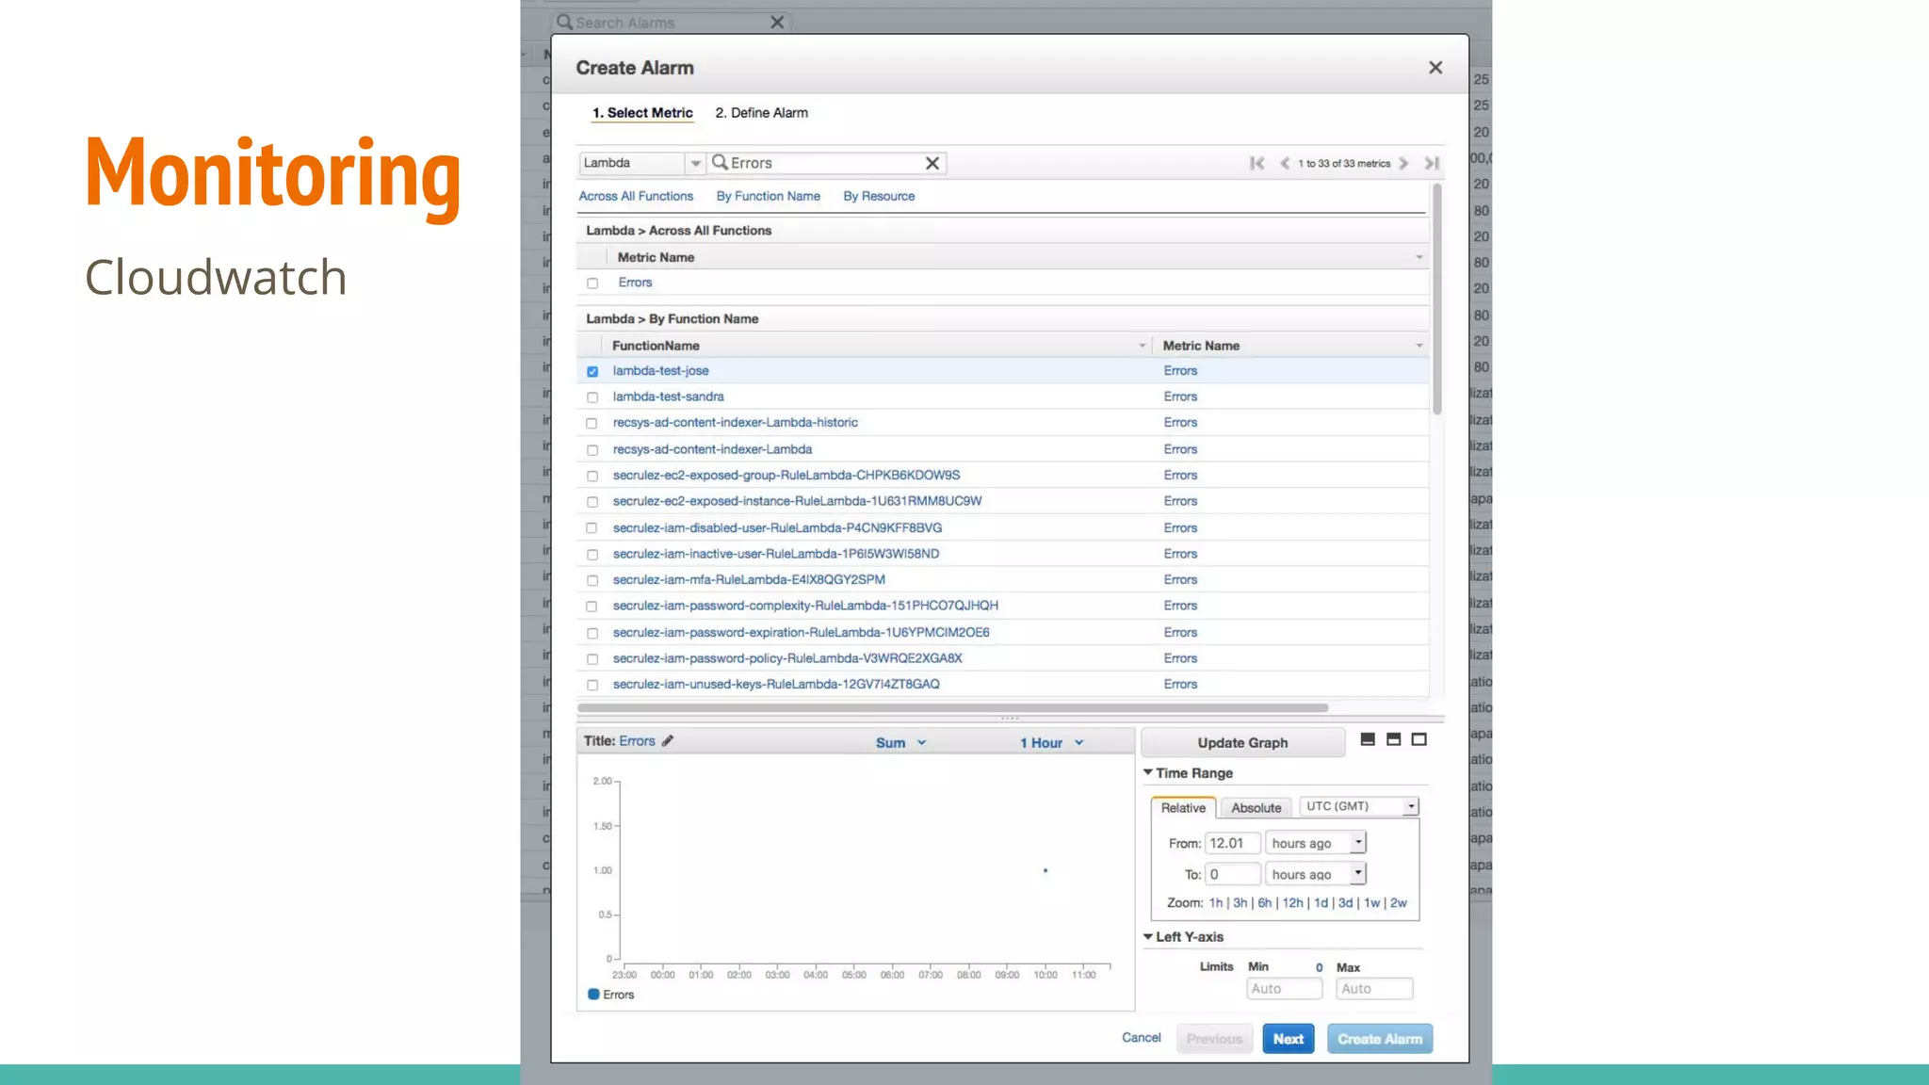Jump to last page of metrics
1929x1085 pixels.
pos(1432,163)
